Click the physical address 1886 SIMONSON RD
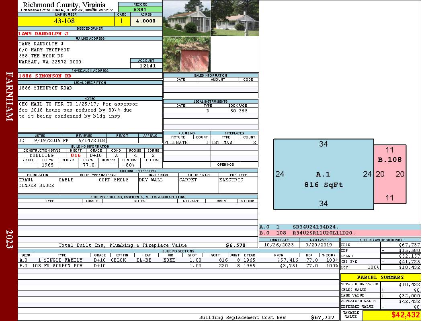422x321 pixels. (45, 76)
